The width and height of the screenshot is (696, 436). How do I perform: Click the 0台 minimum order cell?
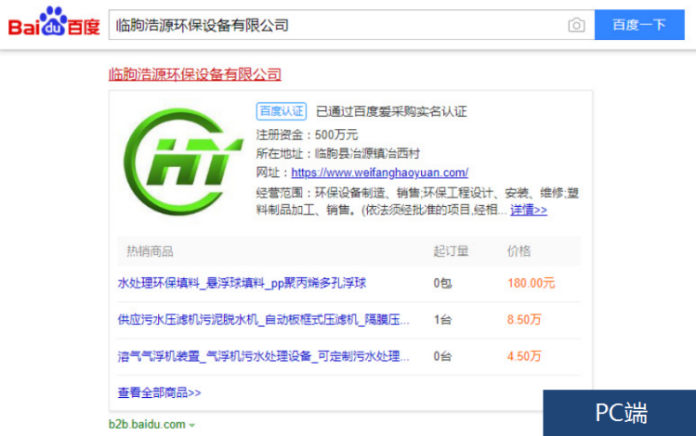coord(442,356)
